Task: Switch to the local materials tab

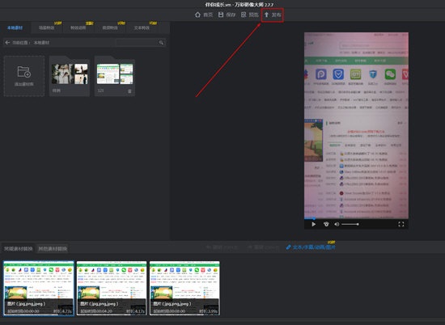Action: click(15, 27)
